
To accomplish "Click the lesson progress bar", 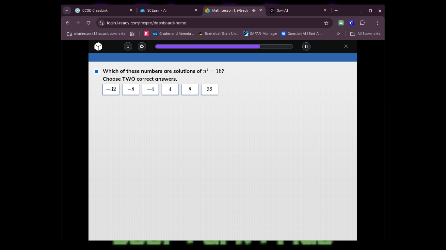I will pos(224,47).
